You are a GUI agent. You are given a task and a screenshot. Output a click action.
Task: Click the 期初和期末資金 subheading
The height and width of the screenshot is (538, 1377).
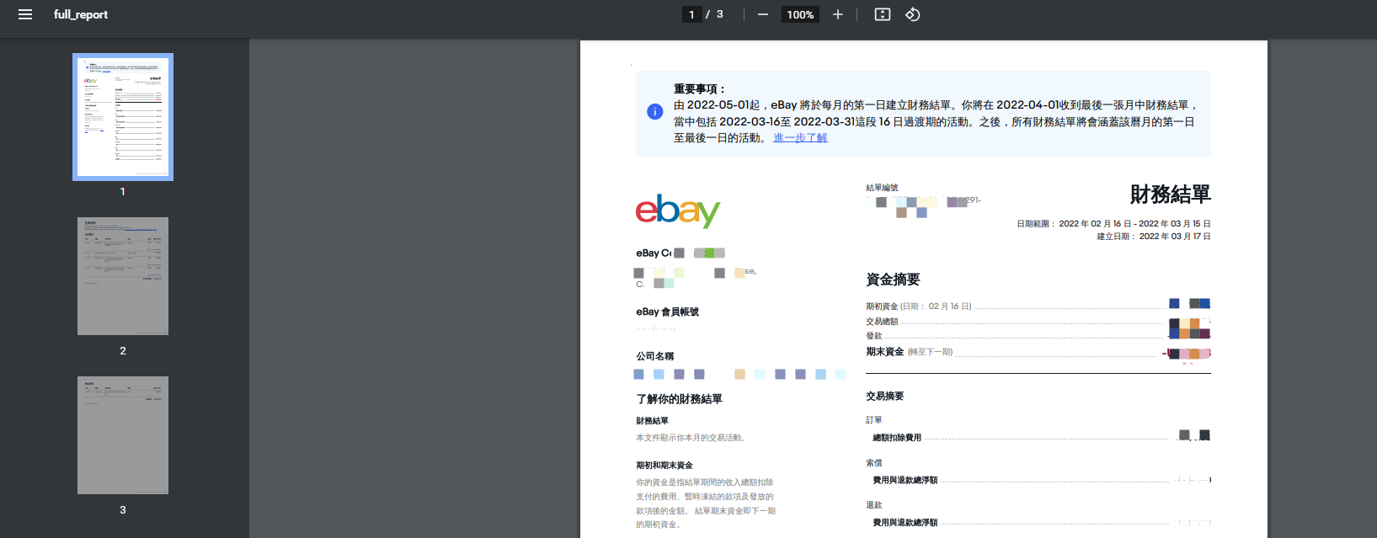664,466
